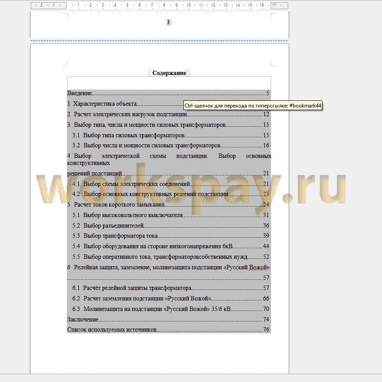382x382 pixels.
Task: Jump to 'Заключение' on page 74
Action: 168,319
